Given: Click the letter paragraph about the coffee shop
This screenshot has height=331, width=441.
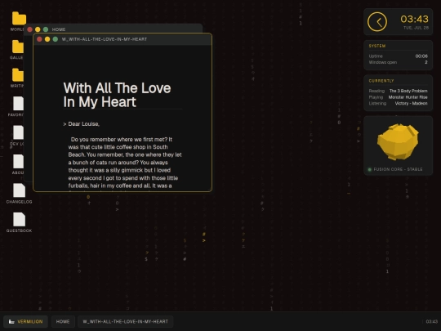Looking at the screenshot, I should 125,163.
